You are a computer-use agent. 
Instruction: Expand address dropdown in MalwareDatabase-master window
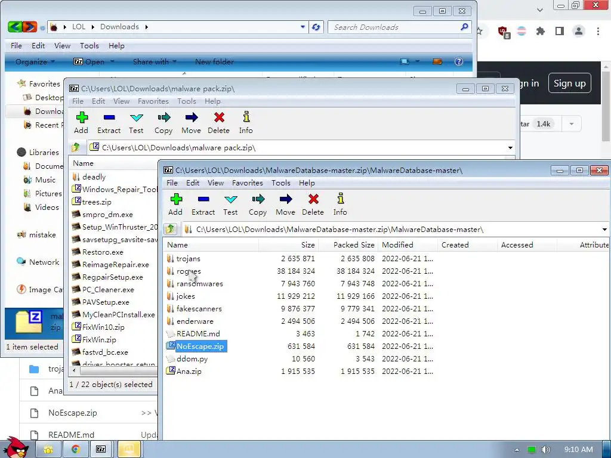click(605, 230)
